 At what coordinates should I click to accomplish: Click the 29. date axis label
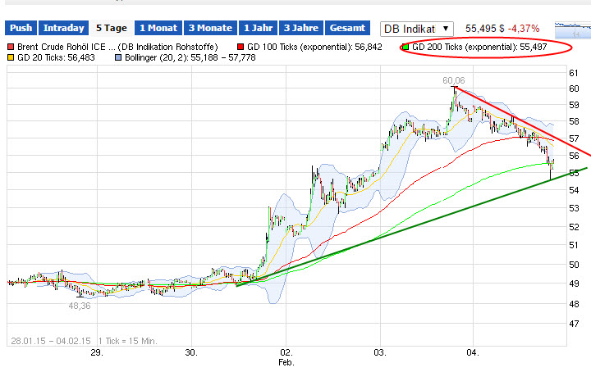(x=97, y=352)
